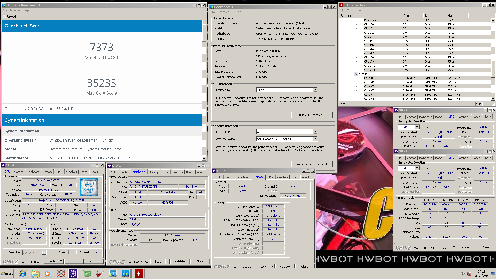Open Browser menu in Geekbench results window
Screen dimensions: 496x279
[15, 11]
